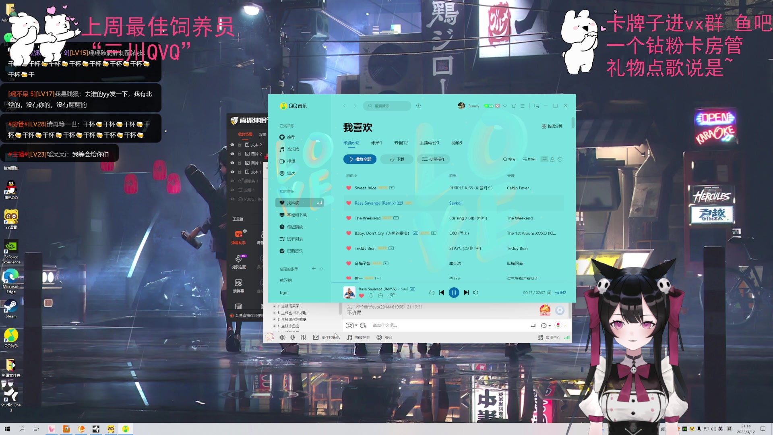Open 腾讯QQ desktop icon
773x435 pixels.
(x=11, y=190)
